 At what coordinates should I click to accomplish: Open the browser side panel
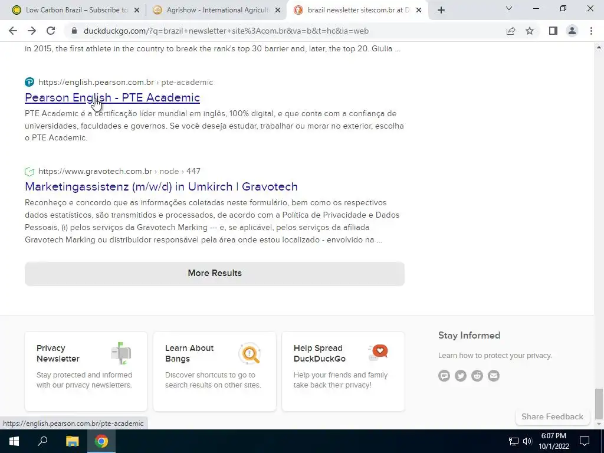(x=553, y=31)
